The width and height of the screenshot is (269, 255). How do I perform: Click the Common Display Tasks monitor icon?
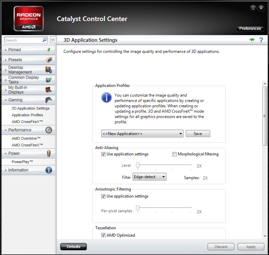[x=49, y=80]
